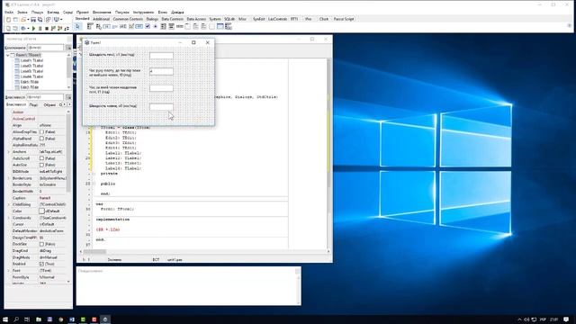Click the Caption property value Form1
Image resolution: width=576 pixels, height=324 pixels.
coord(45,198)
